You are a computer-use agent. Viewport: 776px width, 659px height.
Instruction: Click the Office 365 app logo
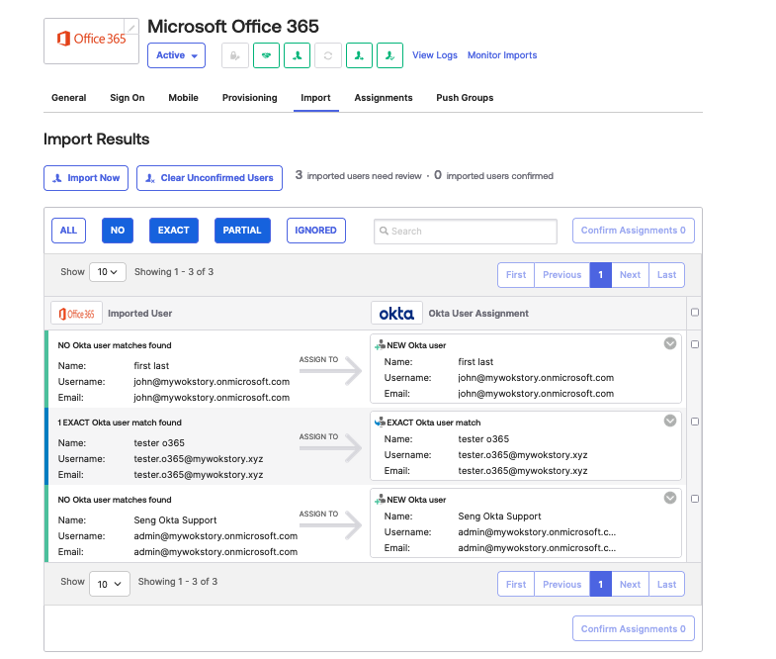[92, 42]
